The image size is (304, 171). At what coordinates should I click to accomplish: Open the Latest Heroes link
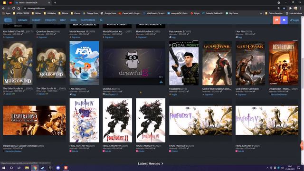coord(151,163)
